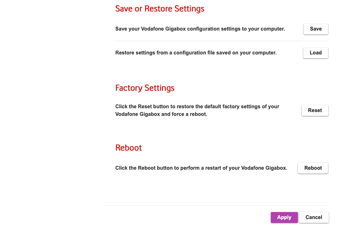Restore default factory settings
Viewport: 338px width, 234px height.
(315, 110)
